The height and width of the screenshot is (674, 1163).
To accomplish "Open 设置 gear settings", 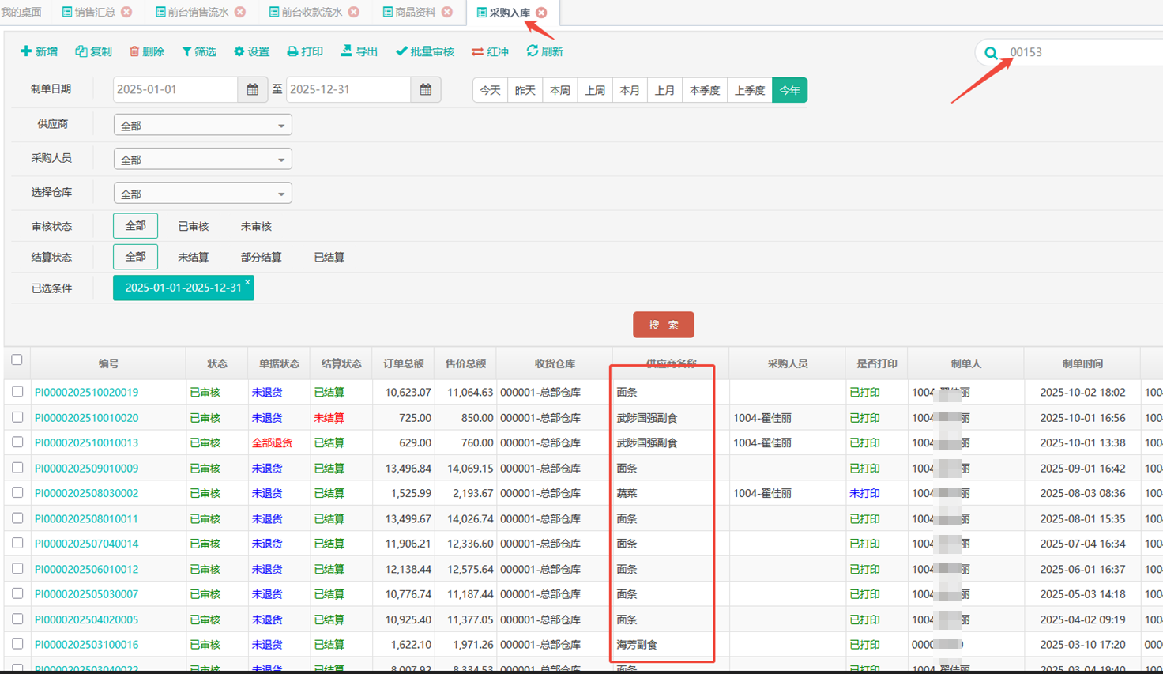I will click(239, 51).
